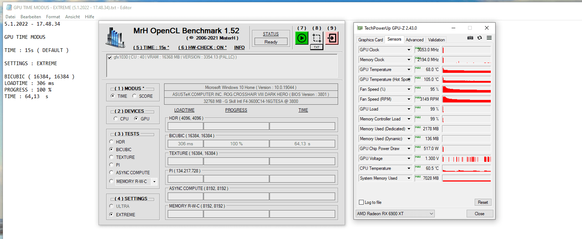Open the GPU-Z hamburger menu icon
This screenshot has width=582, height=239.
point(489,38)
